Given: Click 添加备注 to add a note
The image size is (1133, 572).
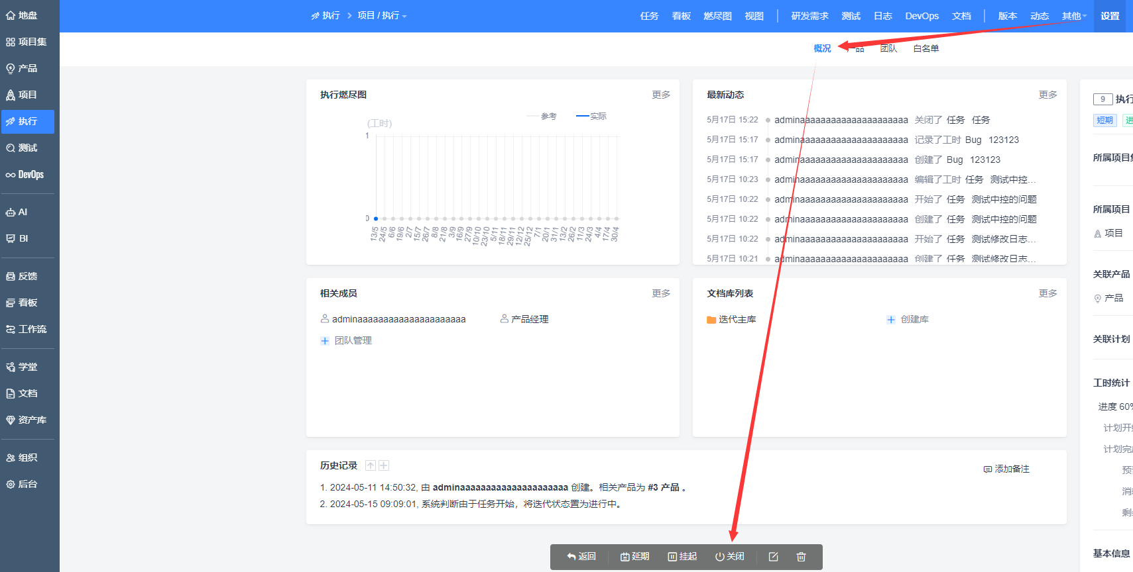Looking at the screenshot, I should click(x=1006, y=469).
